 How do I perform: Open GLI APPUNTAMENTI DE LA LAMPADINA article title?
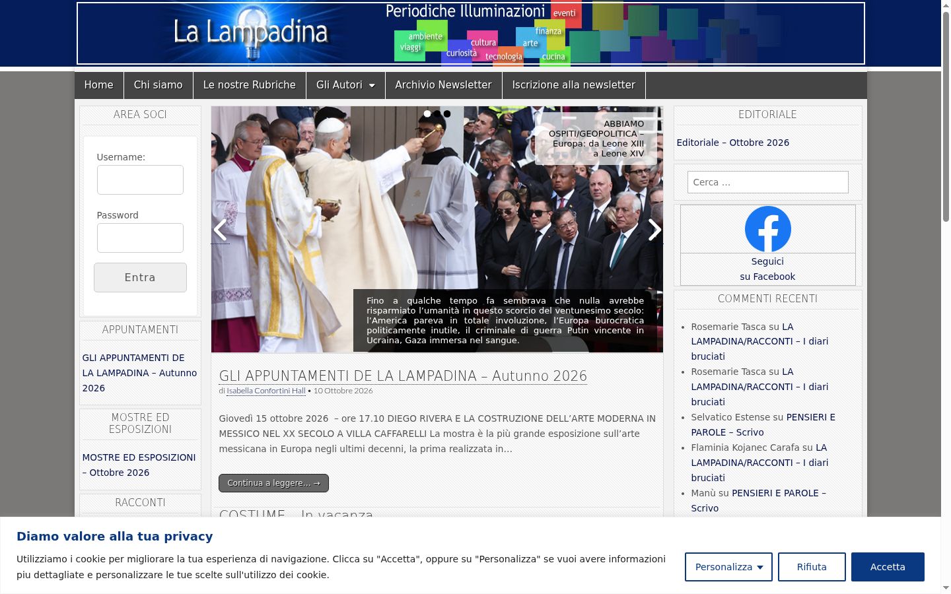pyautogui.click(x=403, y=376)
